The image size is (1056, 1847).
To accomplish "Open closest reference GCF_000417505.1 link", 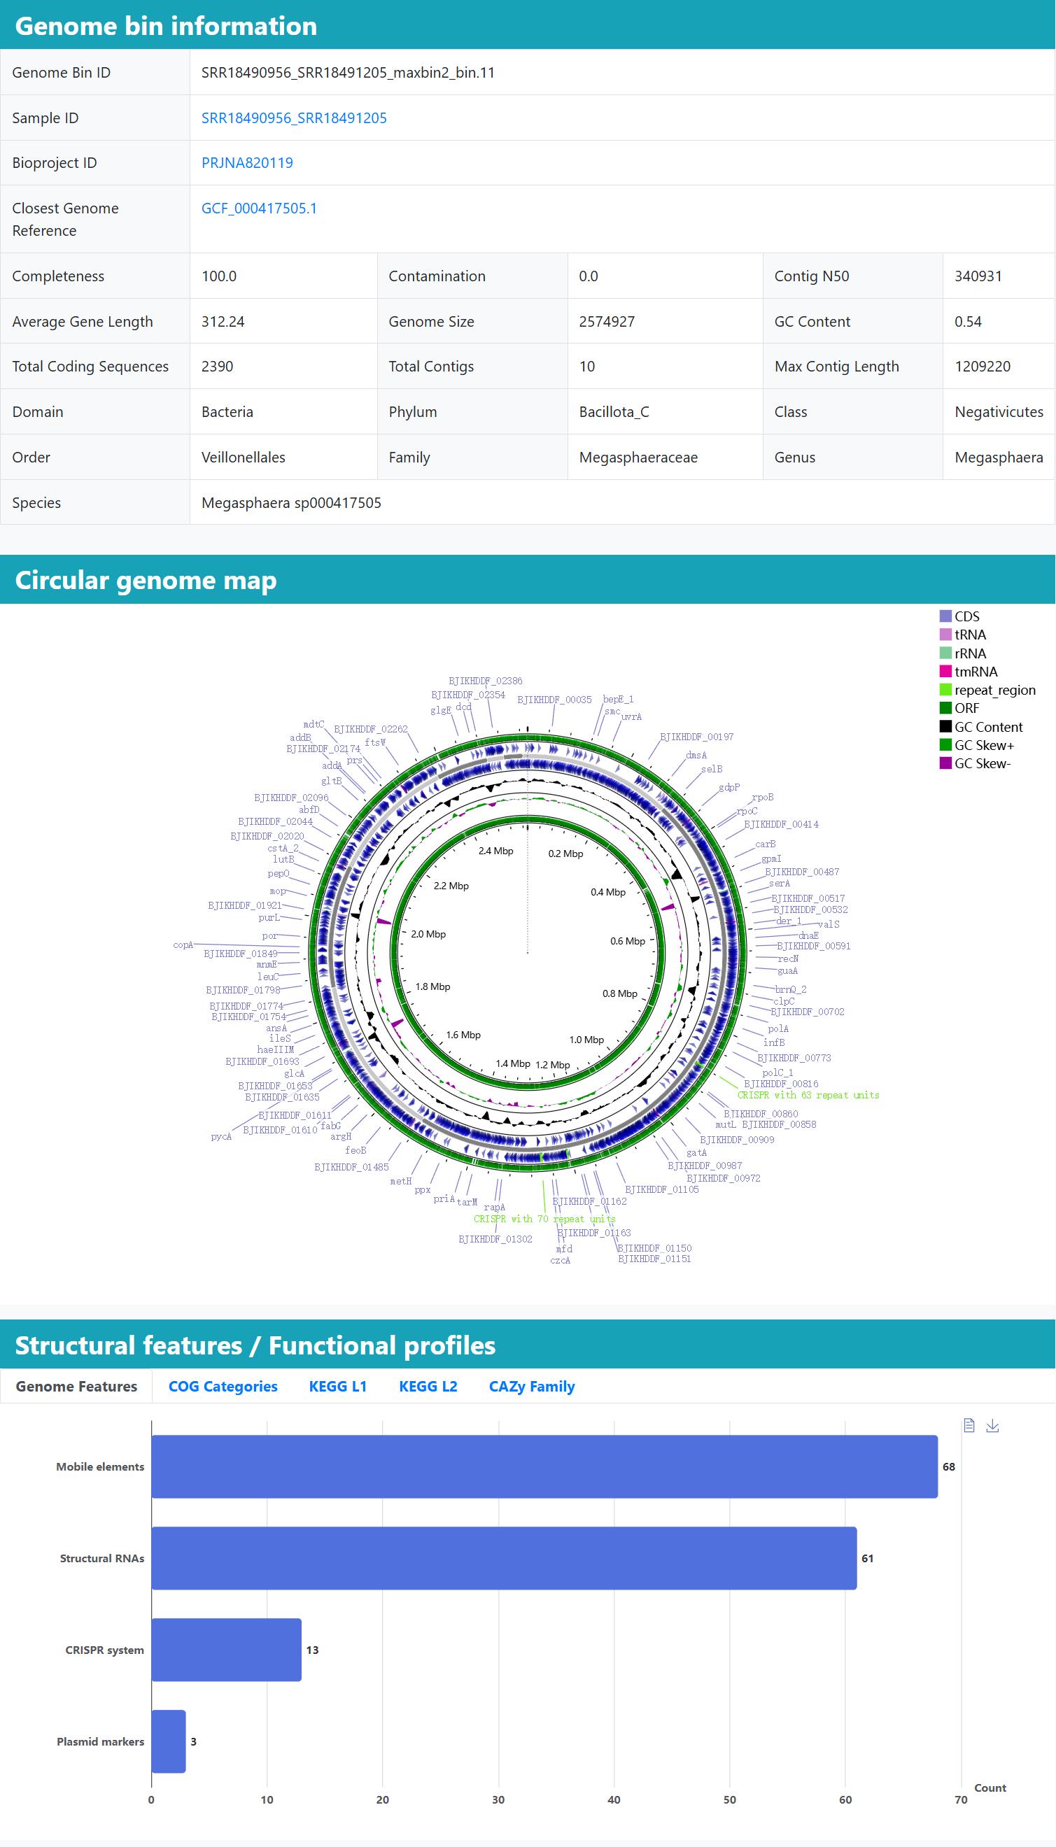I will pos(259,208).
